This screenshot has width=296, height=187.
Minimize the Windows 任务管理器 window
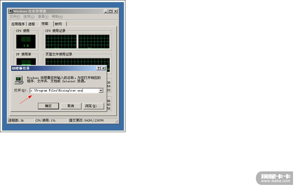pos(106,11)
